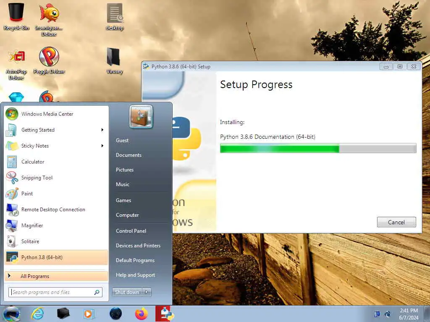Expand the Sticky Notes jump list arrow
The height and width of the screenshot is (322, 430).
[102, 145]
